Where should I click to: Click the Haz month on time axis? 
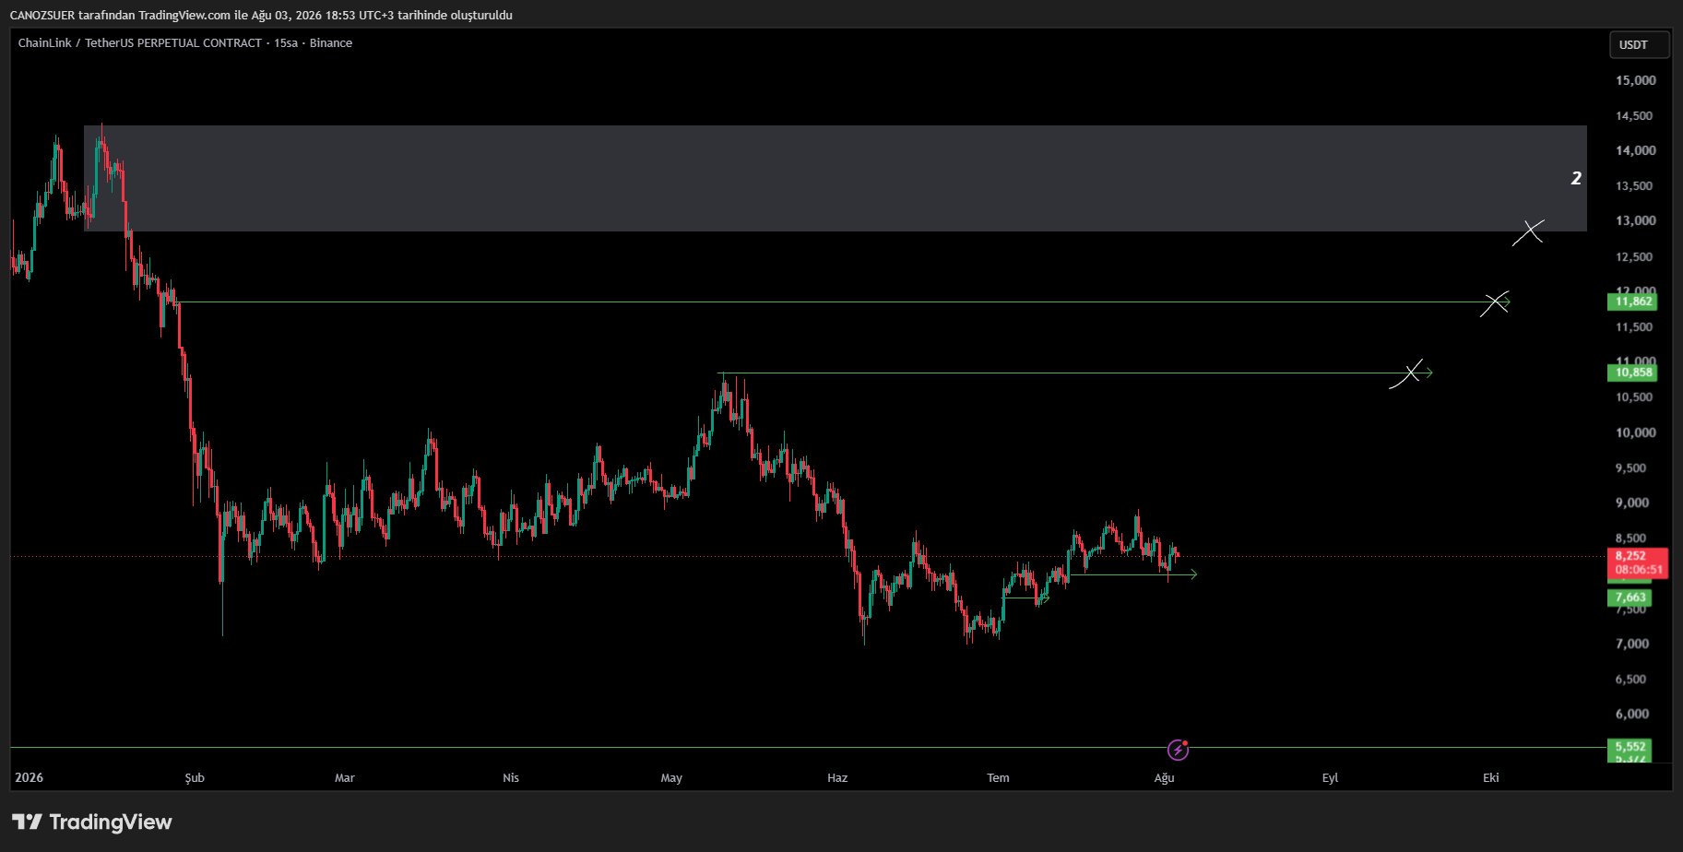(837, 777)
